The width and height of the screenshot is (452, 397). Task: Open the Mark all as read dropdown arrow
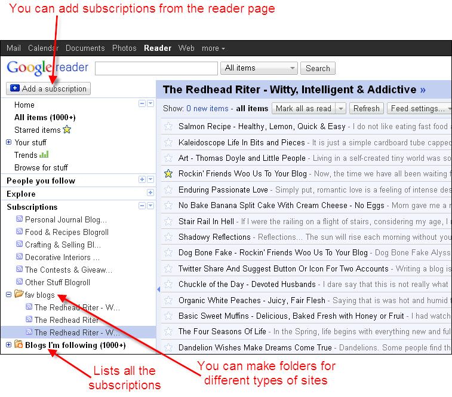point(341,109)
